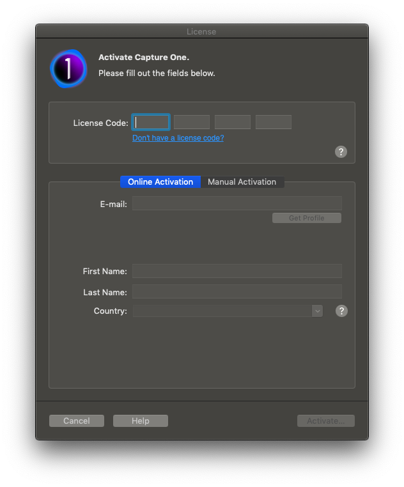Switch to the Online Activation tab
This screenshot has width=404, height=487.
(x=160, y=182)
